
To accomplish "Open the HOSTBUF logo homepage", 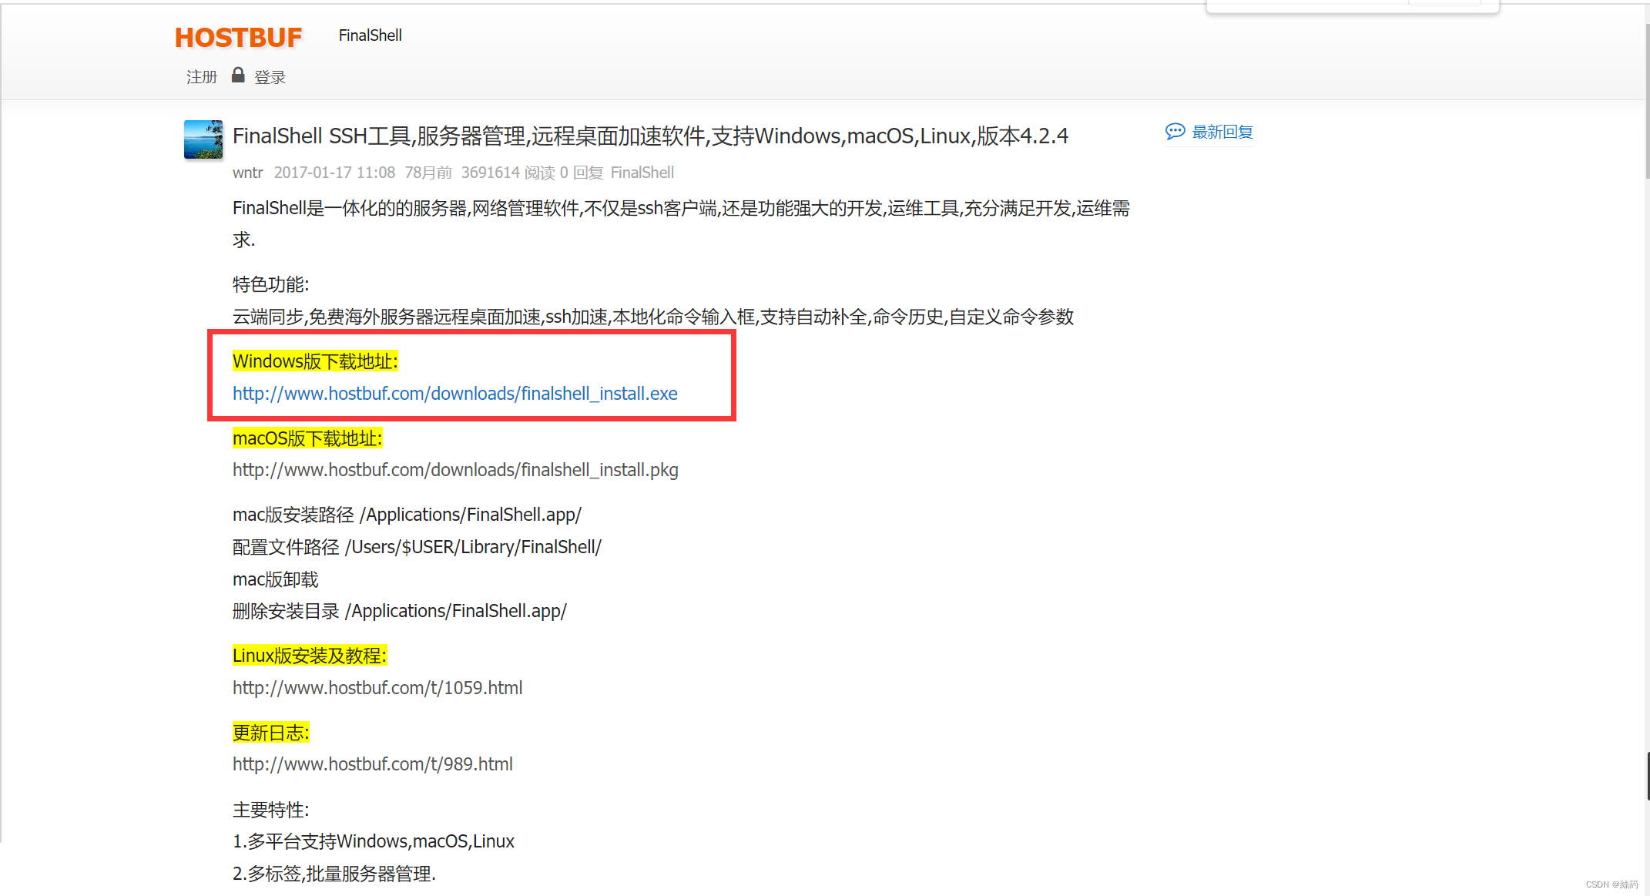I will pyautogui.click(x=238, y=37).
